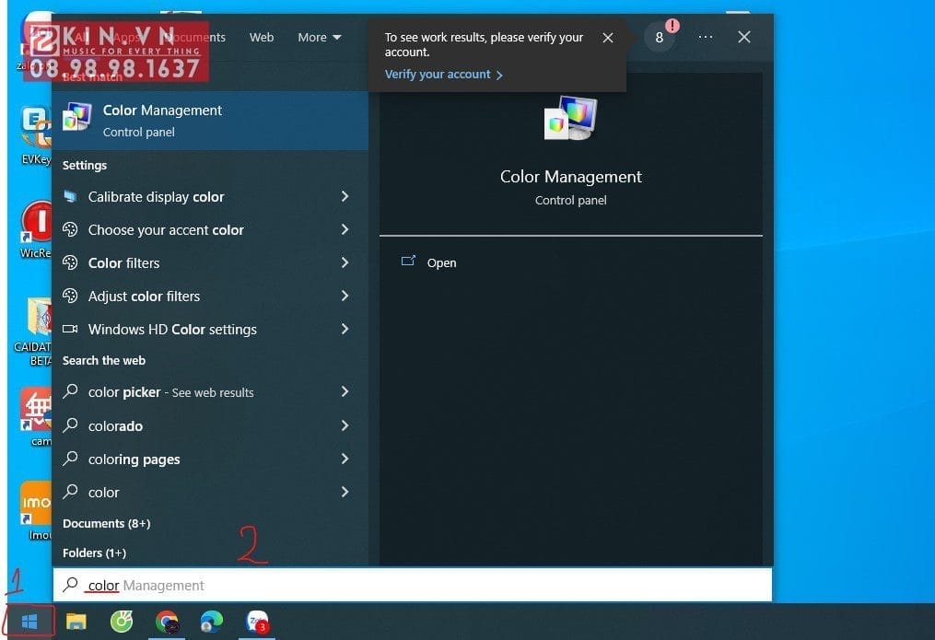935x640 pixels.
Task: Click Open to launch Color Management
Action: click(x=441, y=262)
